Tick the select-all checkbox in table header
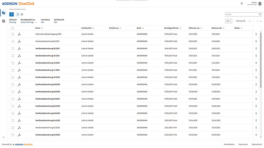 pos(13,28)
